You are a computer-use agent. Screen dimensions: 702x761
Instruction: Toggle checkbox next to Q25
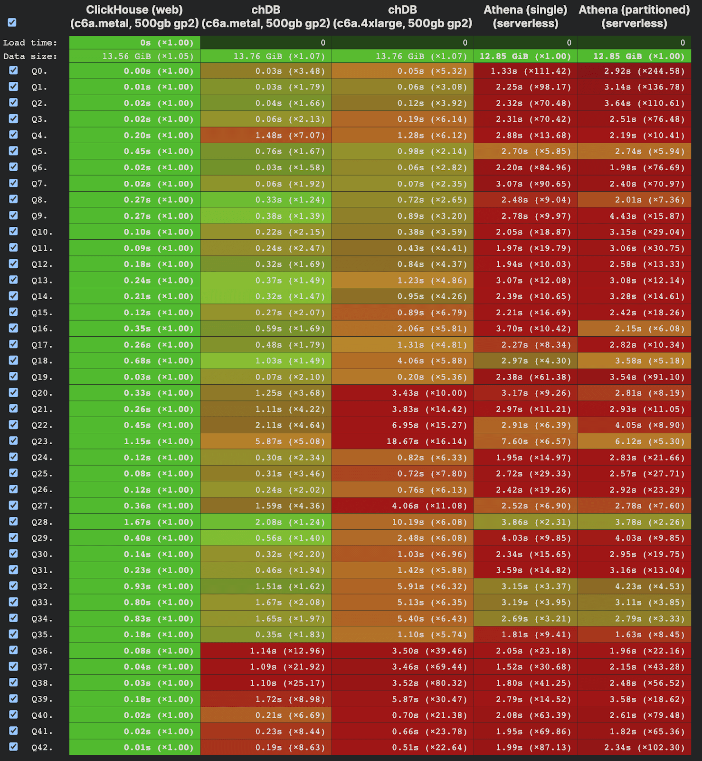click(x=13, y=473)
